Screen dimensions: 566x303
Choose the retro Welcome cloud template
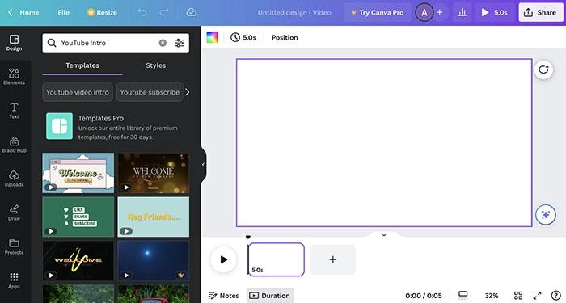(x=78, y=173)
